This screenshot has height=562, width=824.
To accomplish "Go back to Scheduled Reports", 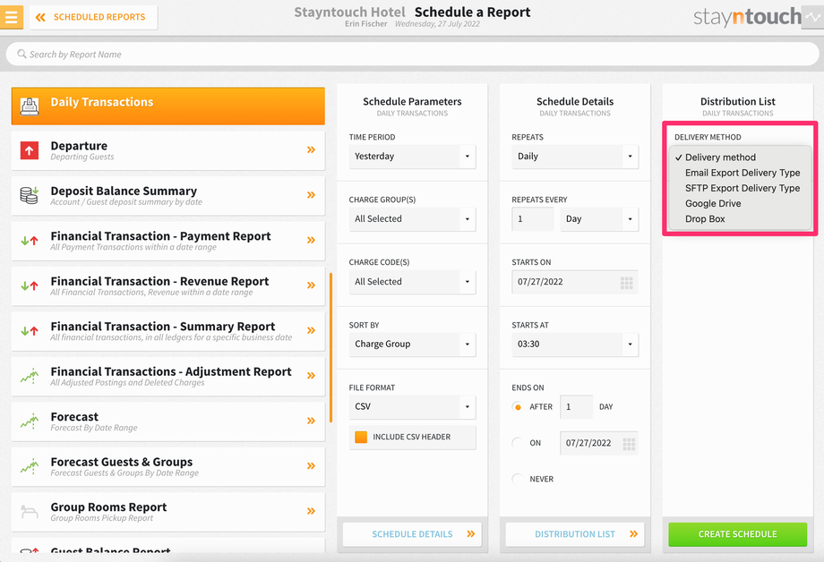I will 93,17.
